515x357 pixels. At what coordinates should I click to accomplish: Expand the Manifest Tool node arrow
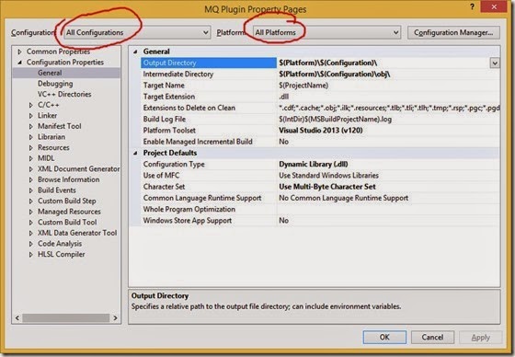pos(31,126)
